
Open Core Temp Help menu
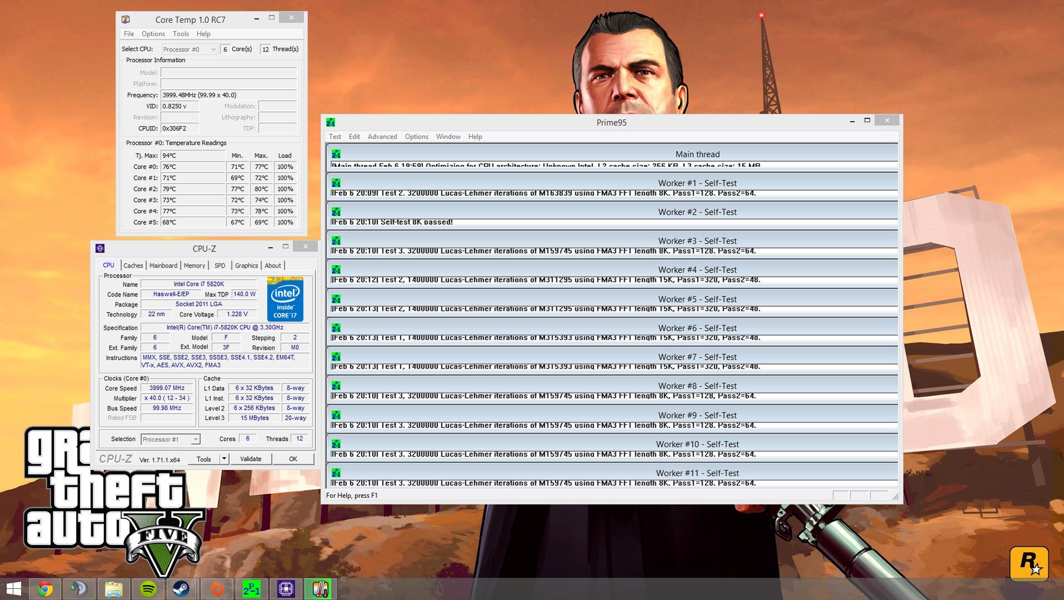pos(203,34)
